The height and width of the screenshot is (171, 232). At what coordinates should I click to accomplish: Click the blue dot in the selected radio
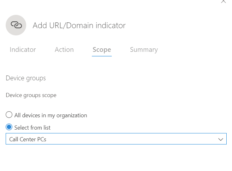(x=9, y=127)
